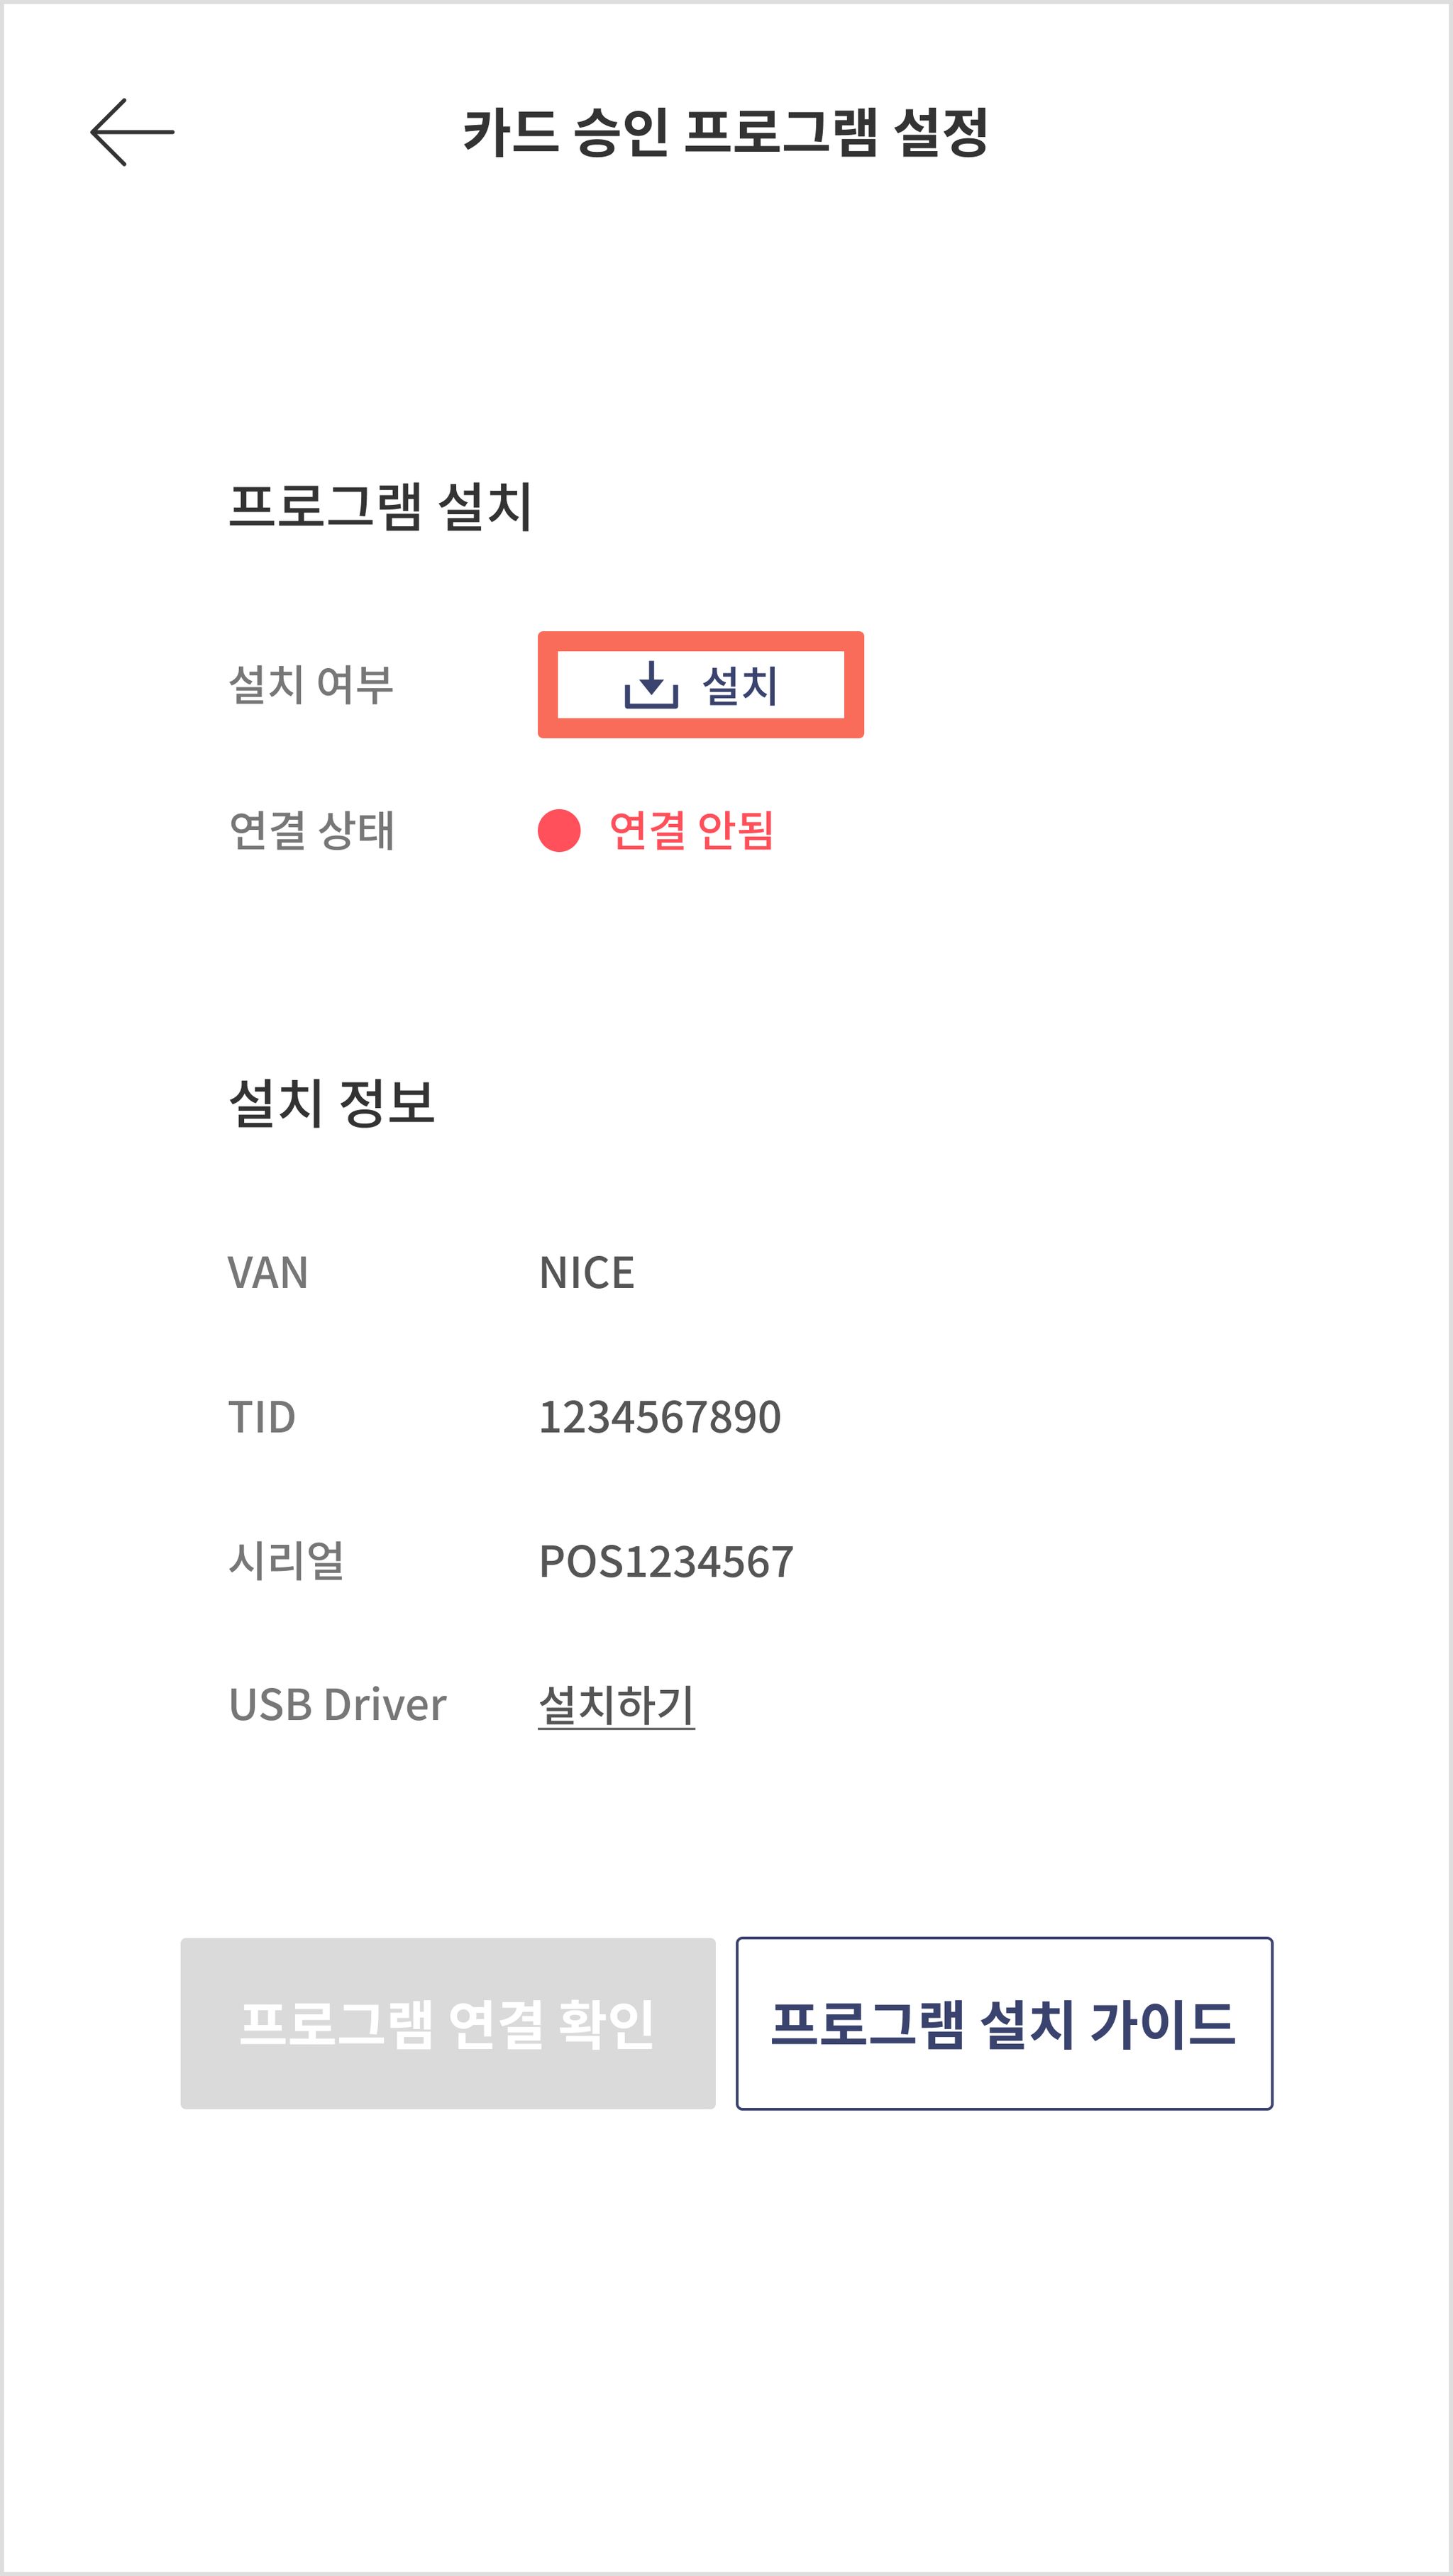The height and width of the screenshot is (2576, 1453).
Task: Click the download icon in 설치 button
Action: click(651, 685)
